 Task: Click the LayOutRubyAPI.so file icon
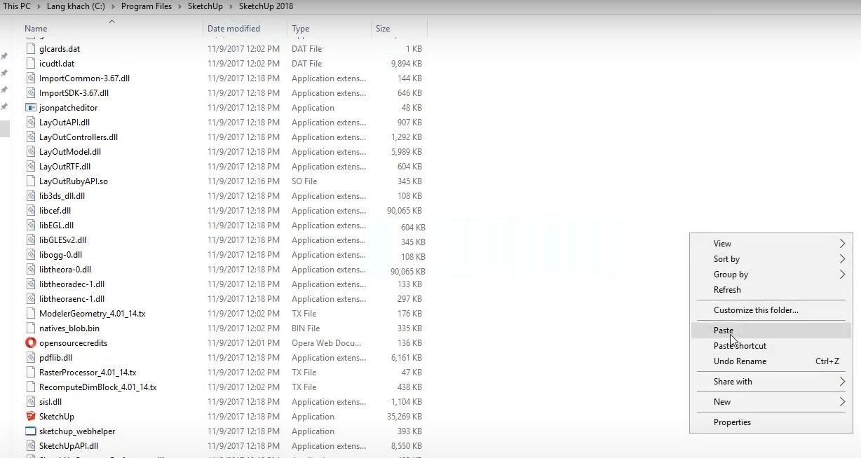tap(30, 181)
